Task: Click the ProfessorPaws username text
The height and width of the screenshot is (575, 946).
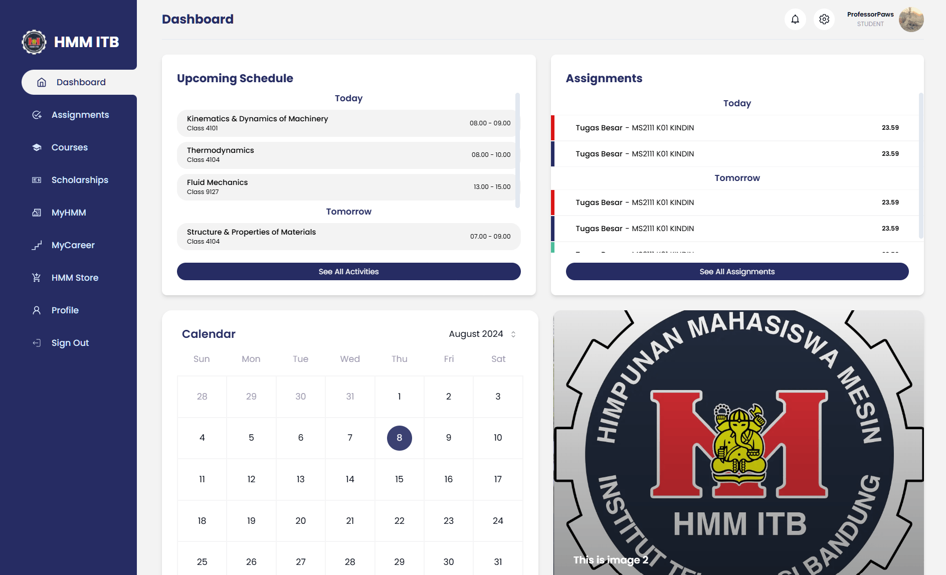Action: point(870,15)
